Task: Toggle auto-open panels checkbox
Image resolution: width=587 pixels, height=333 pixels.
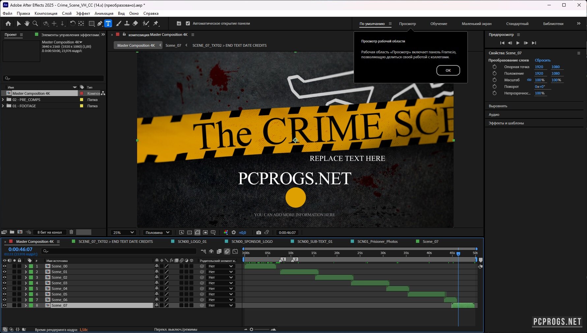Action: point(188,23)
